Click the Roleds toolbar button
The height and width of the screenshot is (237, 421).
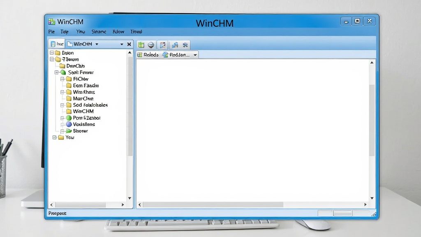148,55
